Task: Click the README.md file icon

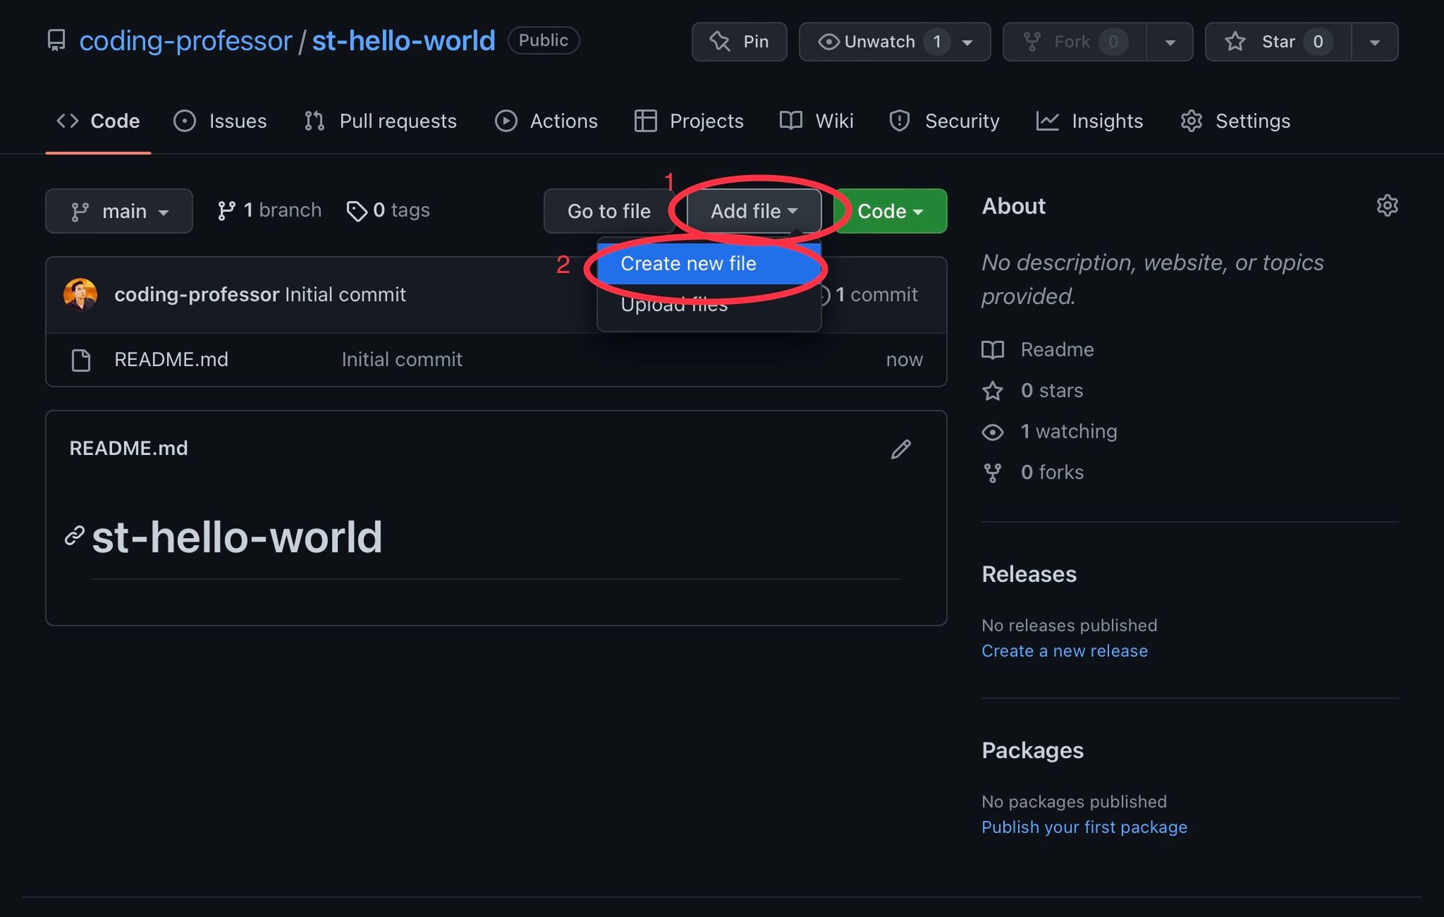Action: (x=81, y=360)
